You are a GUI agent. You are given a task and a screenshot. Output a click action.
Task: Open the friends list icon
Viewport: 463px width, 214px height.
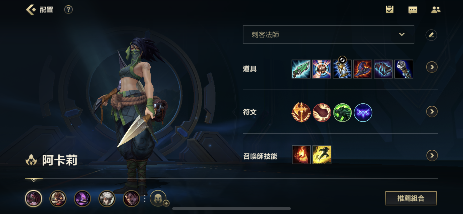(x=436, y=10)
